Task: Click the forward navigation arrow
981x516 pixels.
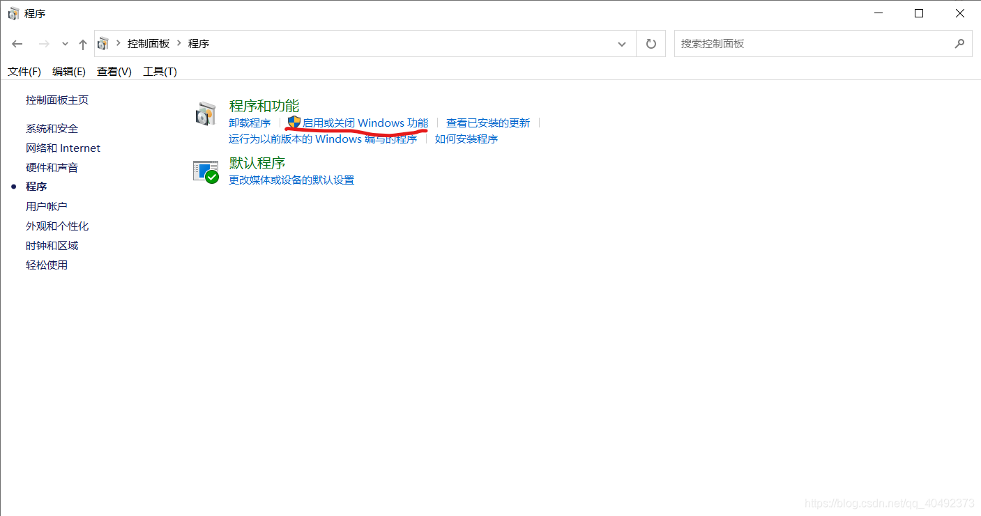Action: click(x=44, y=44)
